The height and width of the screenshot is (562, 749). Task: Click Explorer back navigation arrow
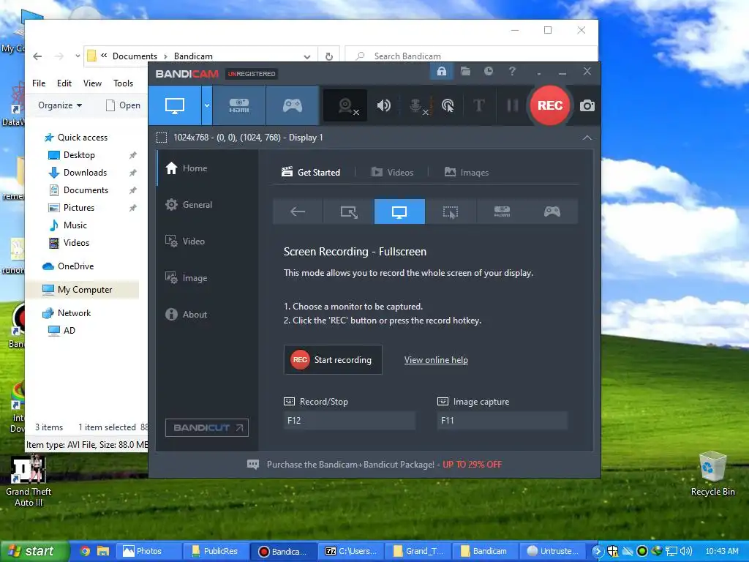(x=37, y=56)
